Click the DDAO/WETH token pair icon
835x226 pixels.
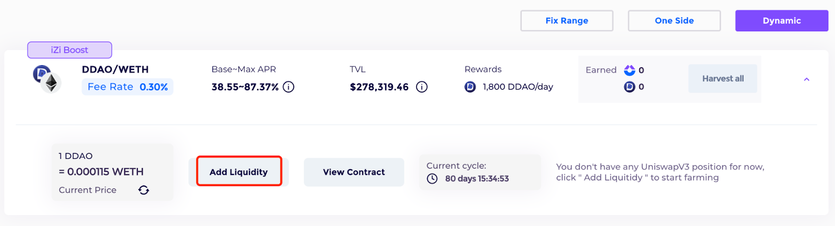[x=47, y=79]
